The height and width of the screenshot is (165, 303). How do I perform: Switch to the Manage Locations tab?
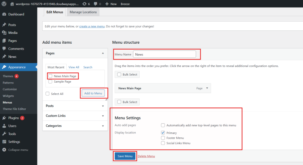83,12
